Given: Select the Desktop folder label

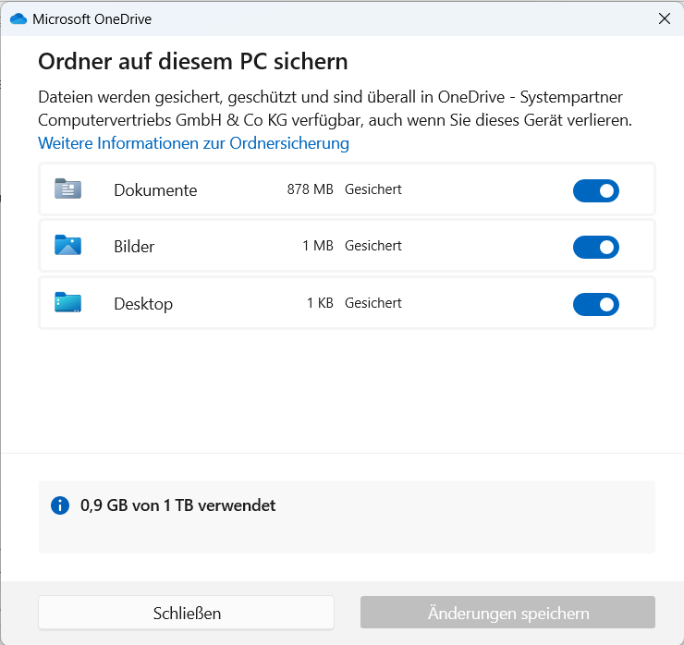Looking at the screenshot, I should pyautogui.click(x=143, y=304).
